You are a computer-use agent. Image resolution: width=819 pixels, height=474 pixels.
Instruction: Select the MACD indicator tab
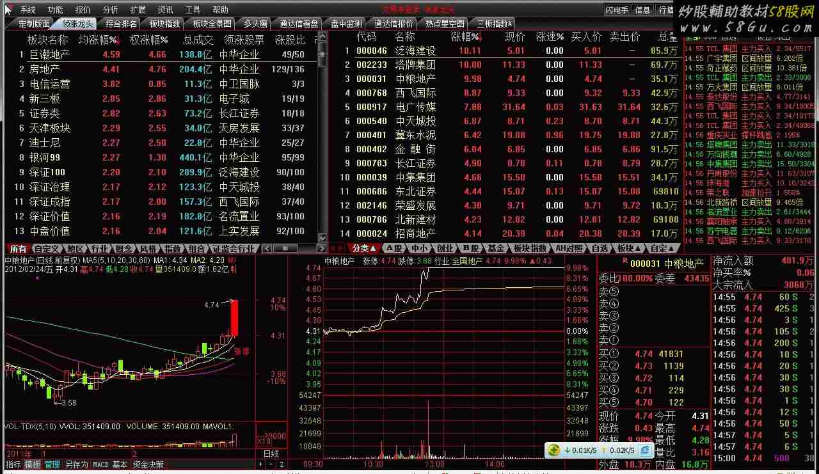point(100,464)
